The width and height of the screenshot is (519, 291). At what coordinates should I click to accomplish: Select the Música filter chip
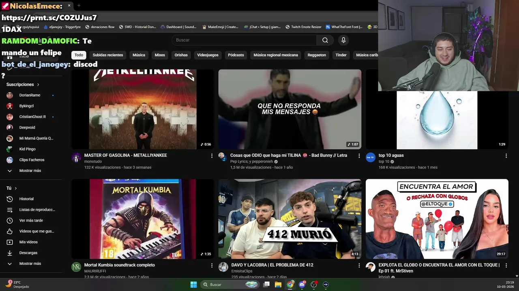click(x=139, y=55)
